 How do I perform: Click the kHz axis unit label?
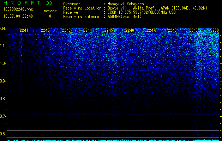(3, 29)
